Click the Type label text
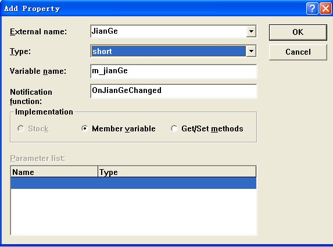 [x=20, y=51]
